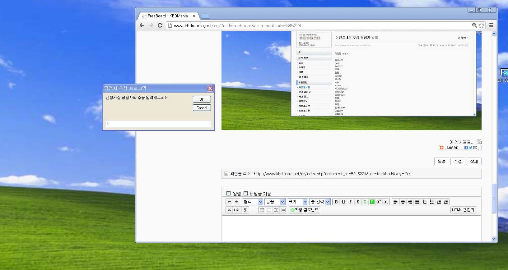Click OK in winner lottery dialog

pos(202,99)
